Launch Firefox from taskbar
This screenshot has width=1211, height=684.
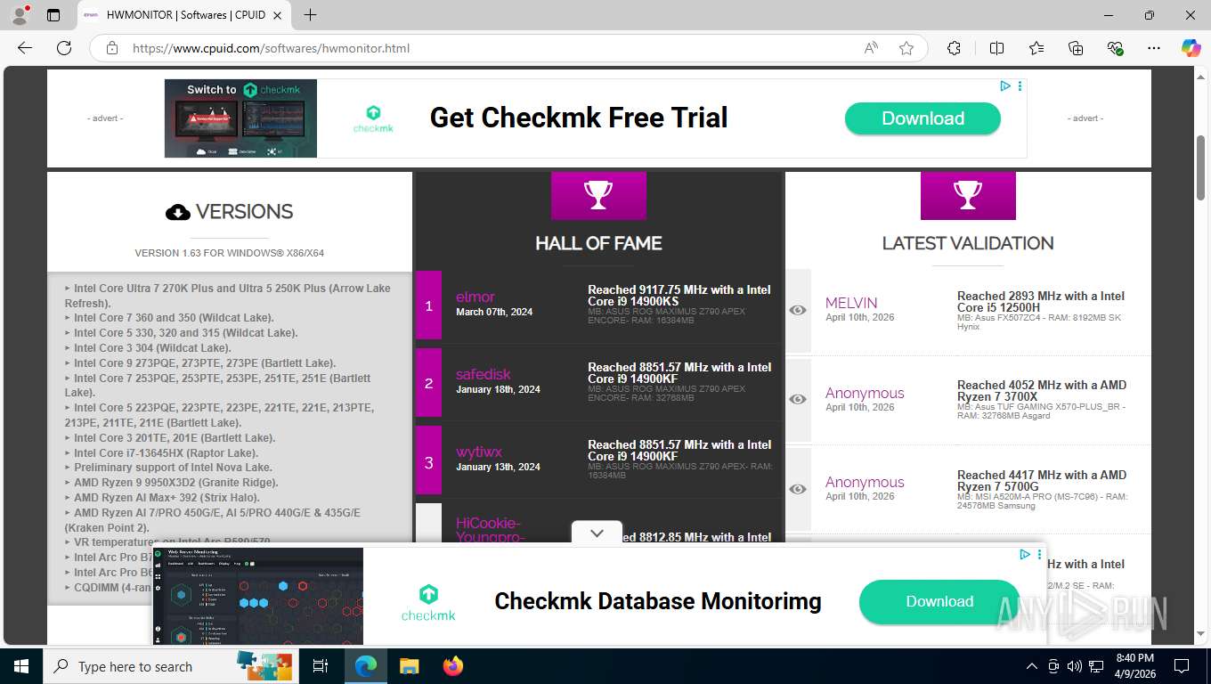(x=453, y=666)
